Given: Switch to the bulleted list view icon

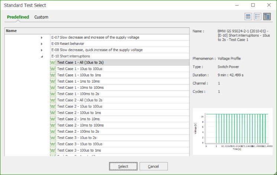Looking at the screenshot, I should pyautogui.click(x=258, y=17).
